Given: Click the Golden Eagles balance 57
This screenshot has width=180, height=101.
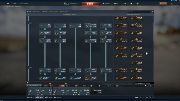Looking at the screenshot, I should tap(116, 4).
